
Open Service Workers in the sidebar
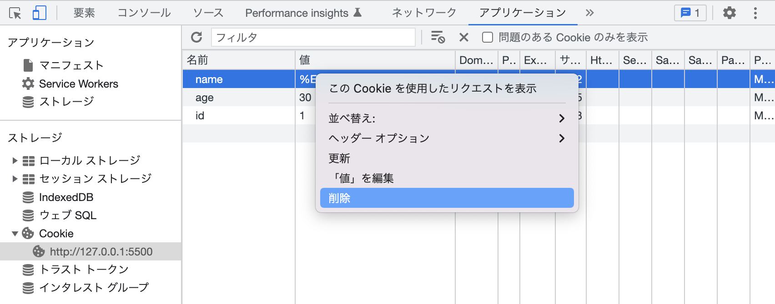tap(78, 84)
